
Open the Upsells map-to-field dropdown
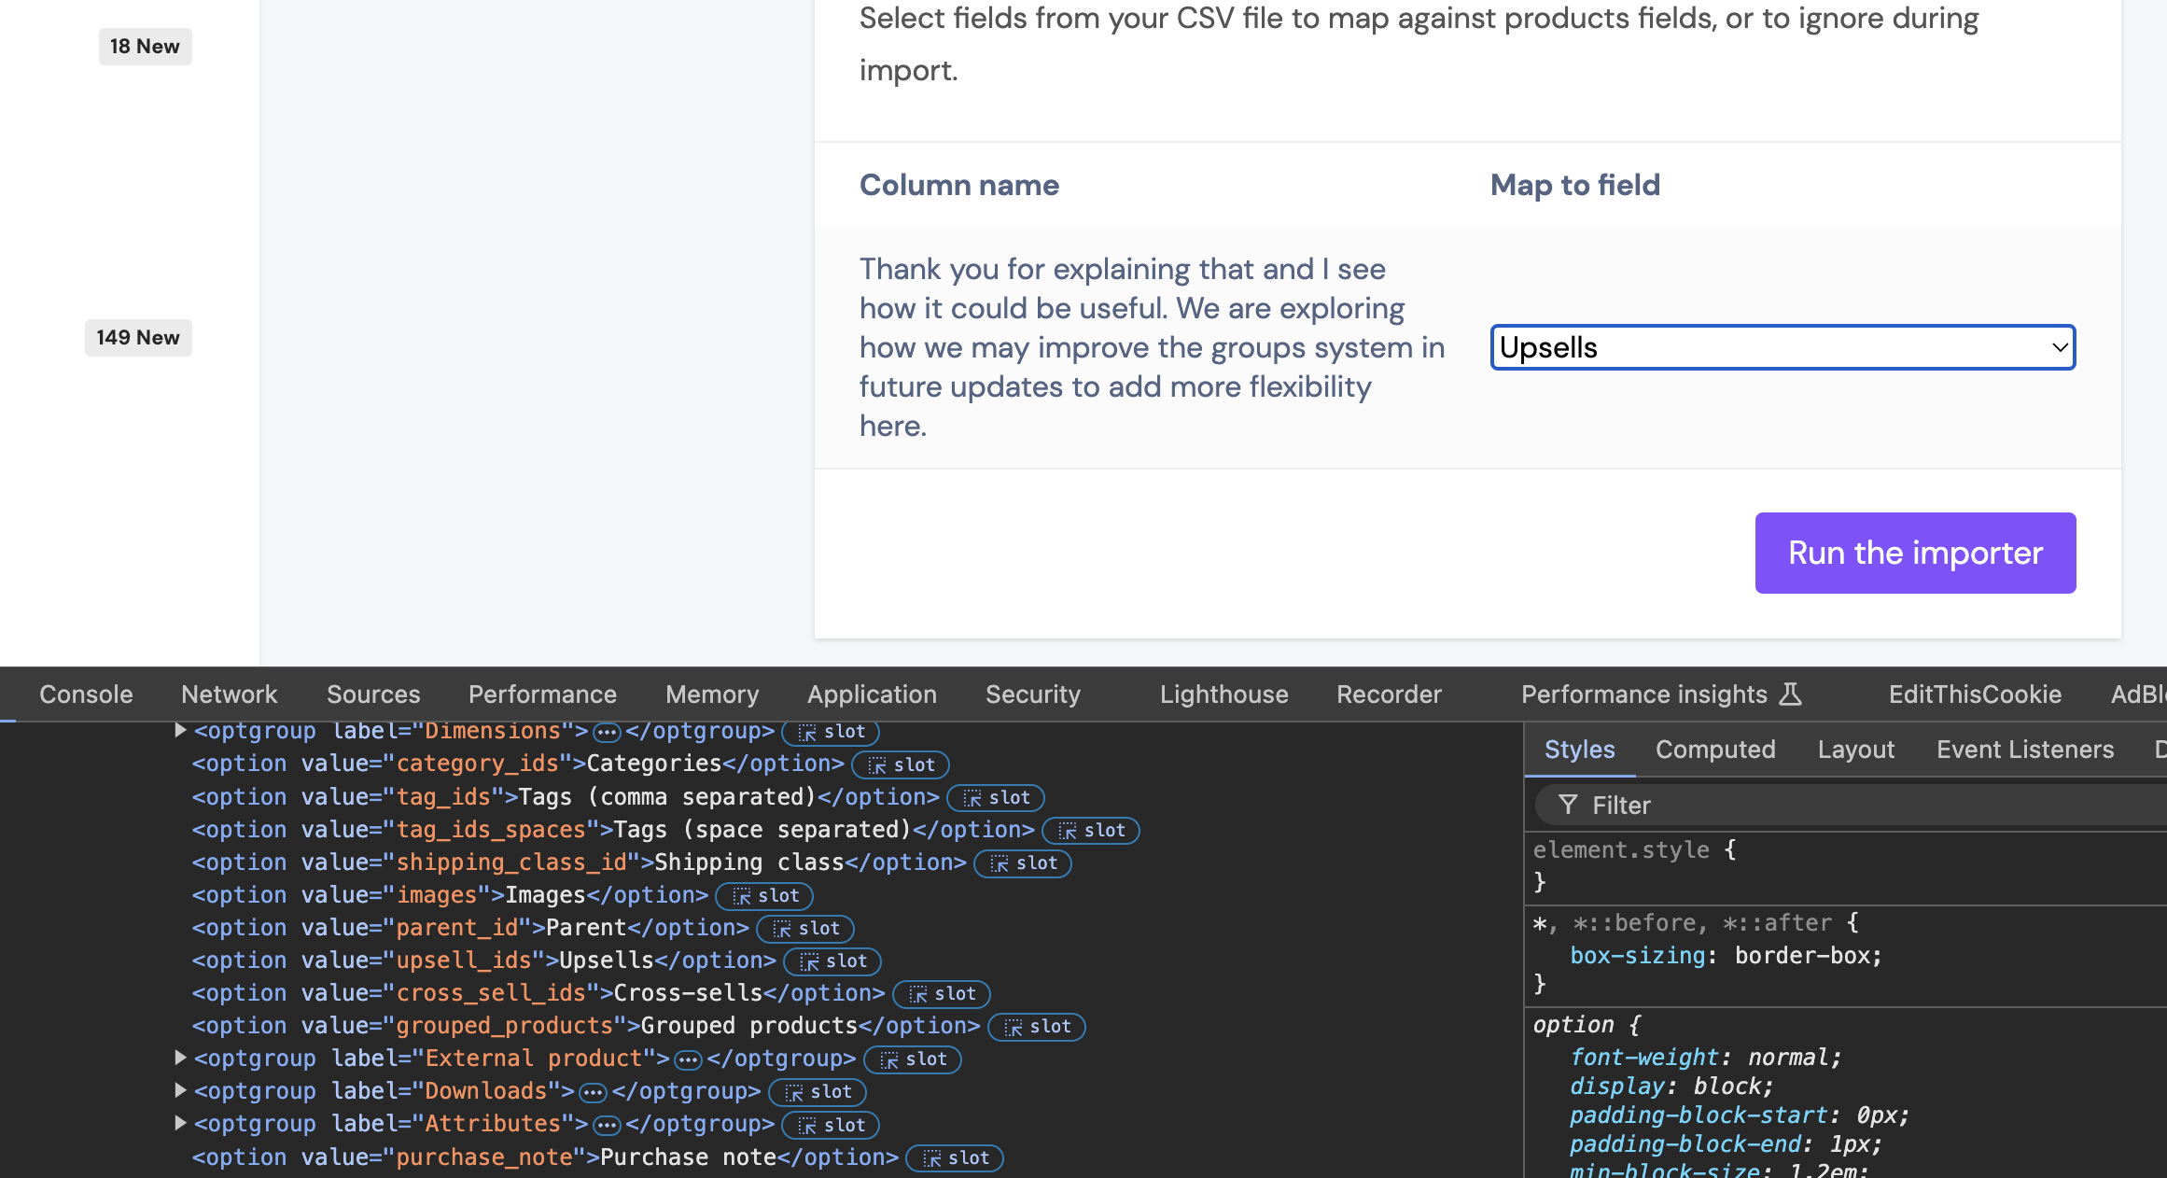pos(1783,347)
